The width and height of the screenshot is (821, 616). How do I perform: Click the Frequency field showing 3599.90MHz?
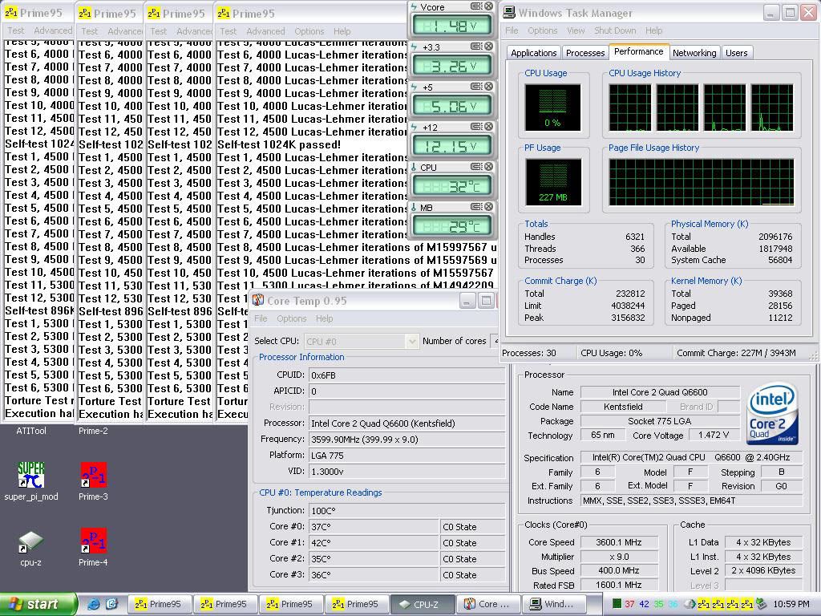406,440
